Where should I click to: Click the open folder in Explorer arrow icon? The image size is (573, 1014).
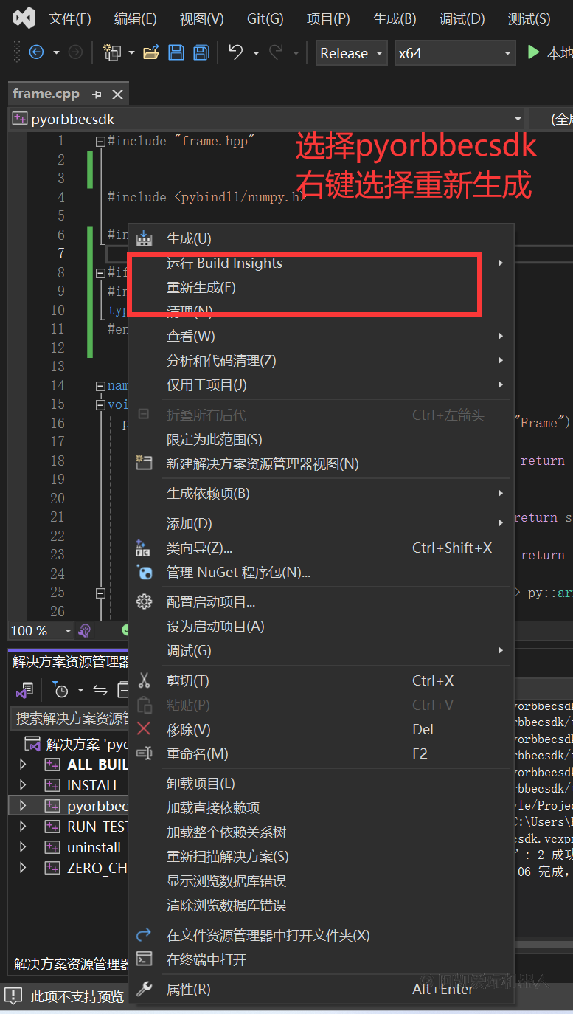click(144, 935)
